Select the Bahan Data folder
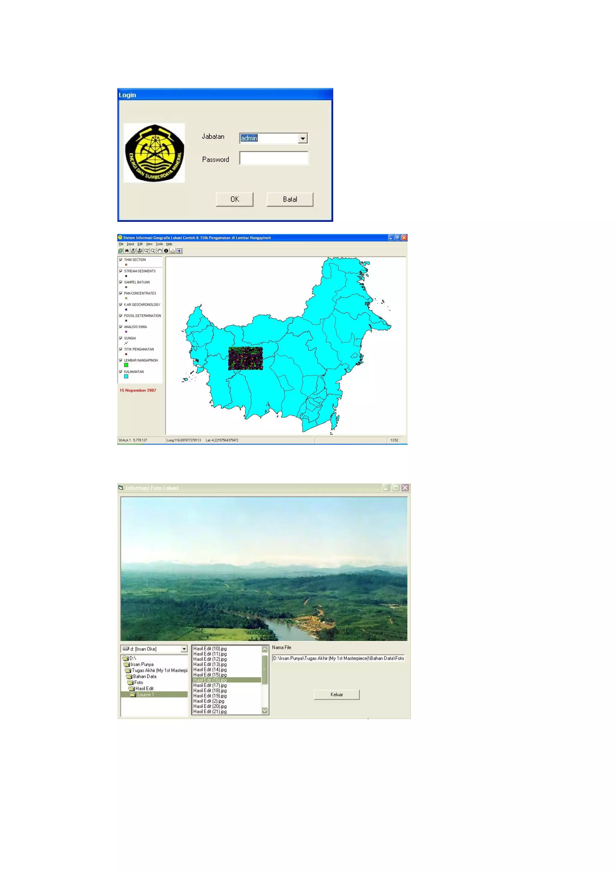 click(x=144, y=676)
